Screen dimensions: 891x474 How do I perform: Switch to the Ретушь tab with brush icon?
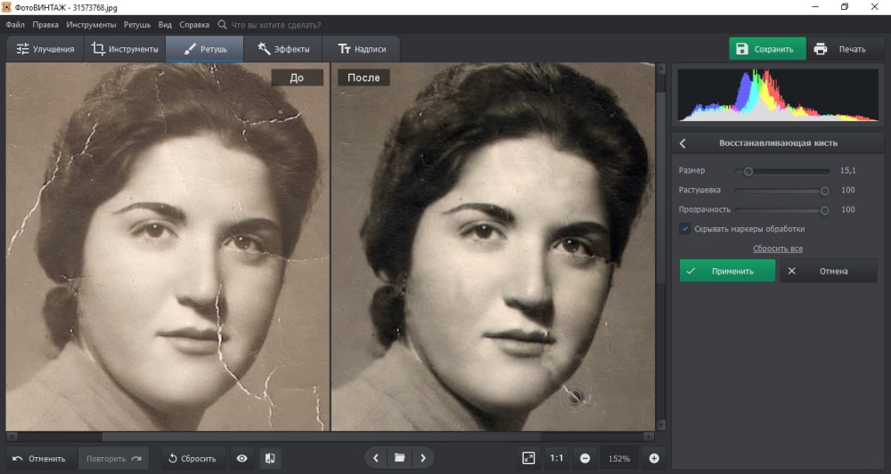205,49
